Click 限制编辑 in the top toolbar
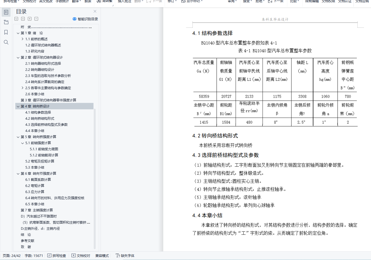The image size is (371, 260). pos(312,1)
